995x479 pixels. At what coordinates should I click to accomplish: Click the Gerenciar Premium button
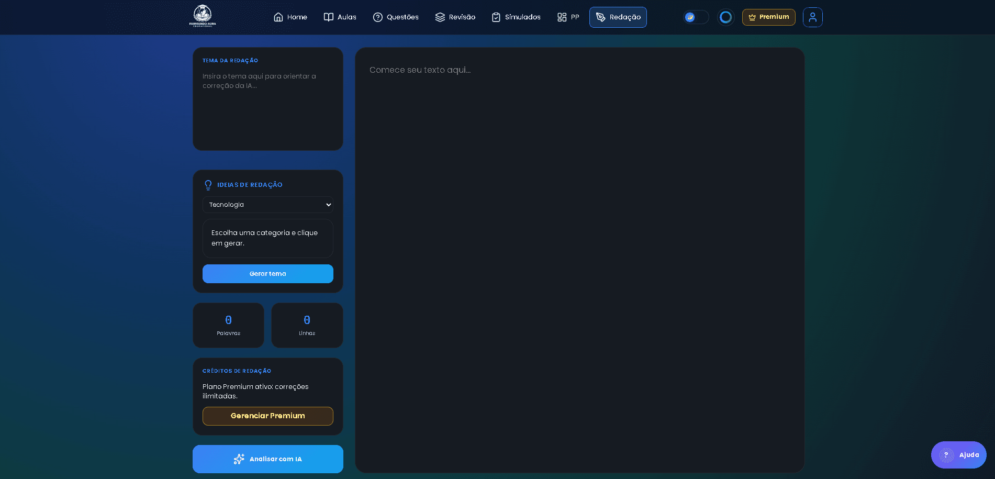point(267,416)
